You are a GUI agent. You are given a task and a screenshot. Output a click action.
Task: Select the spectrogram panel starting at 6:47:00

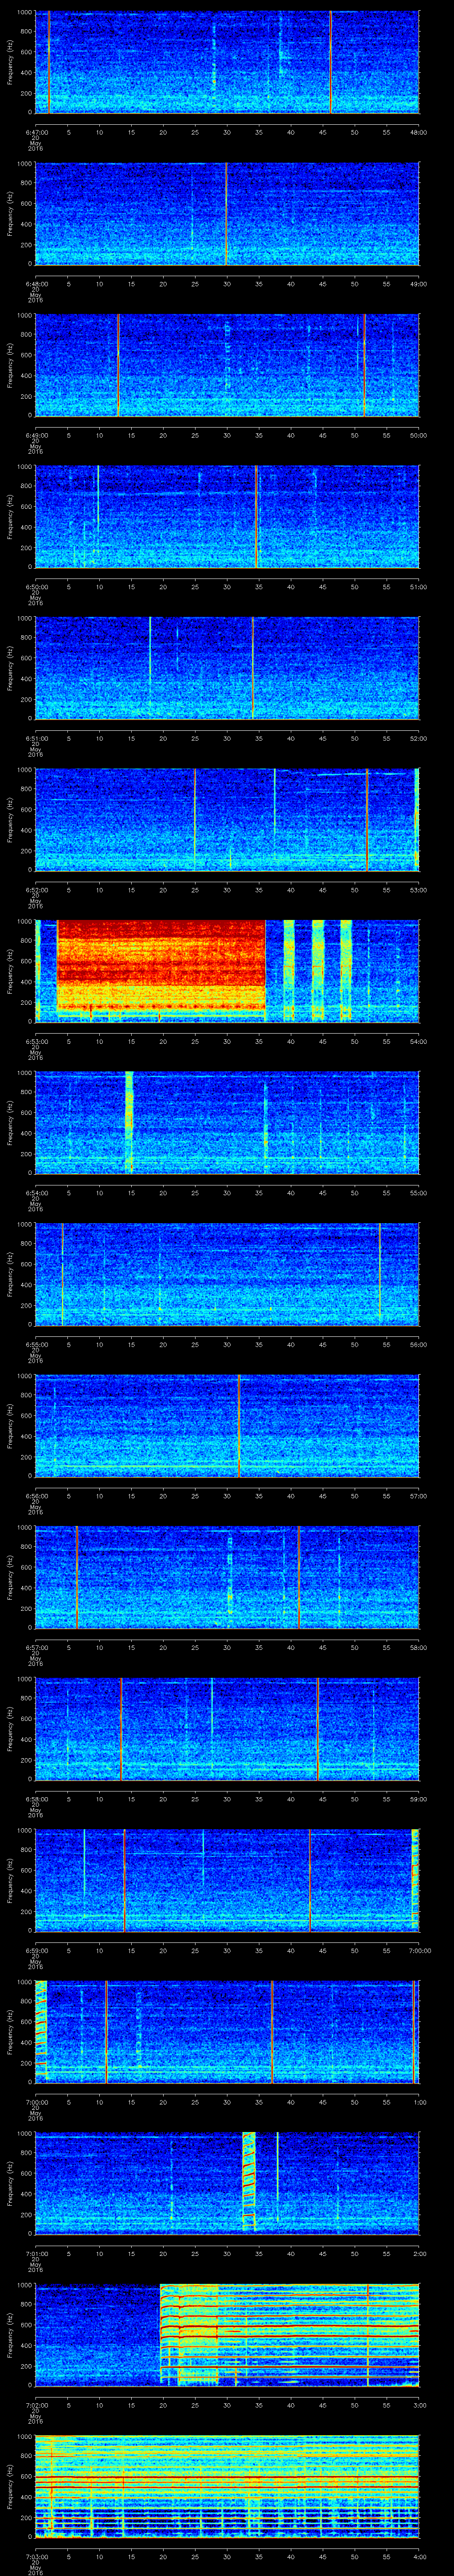(227, 62)
